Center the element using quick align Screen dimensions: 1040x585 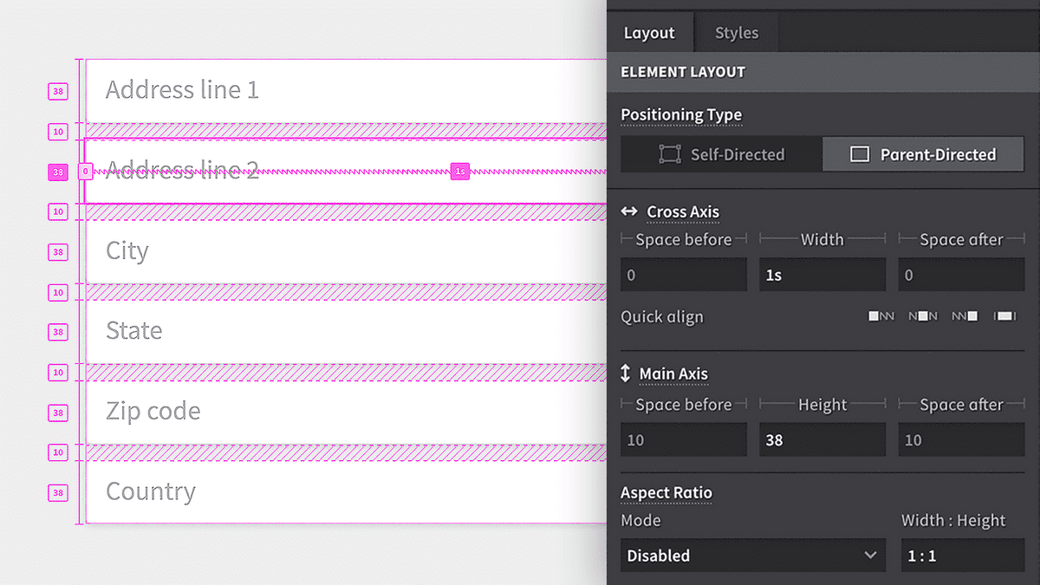coord(922,316)
